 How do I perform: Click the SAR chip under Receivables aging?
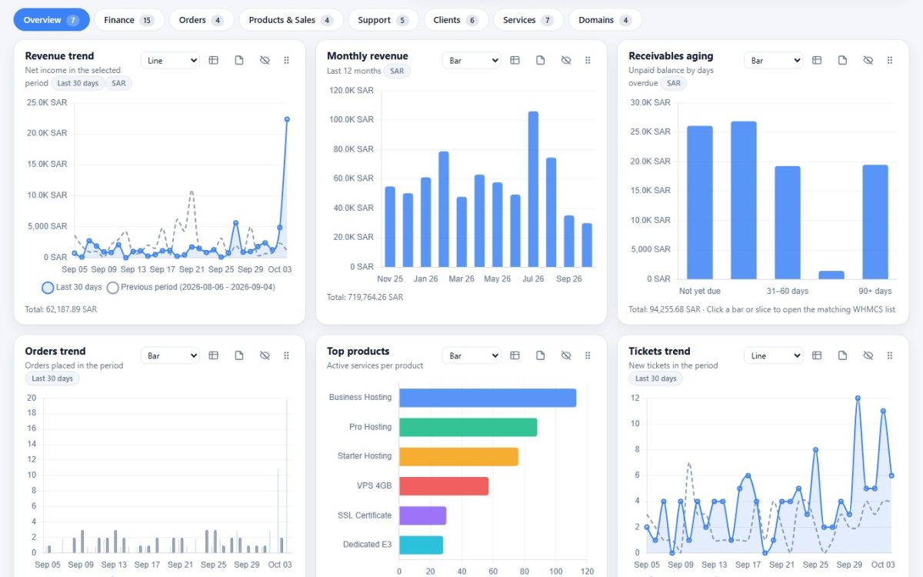tap(674, 83)
